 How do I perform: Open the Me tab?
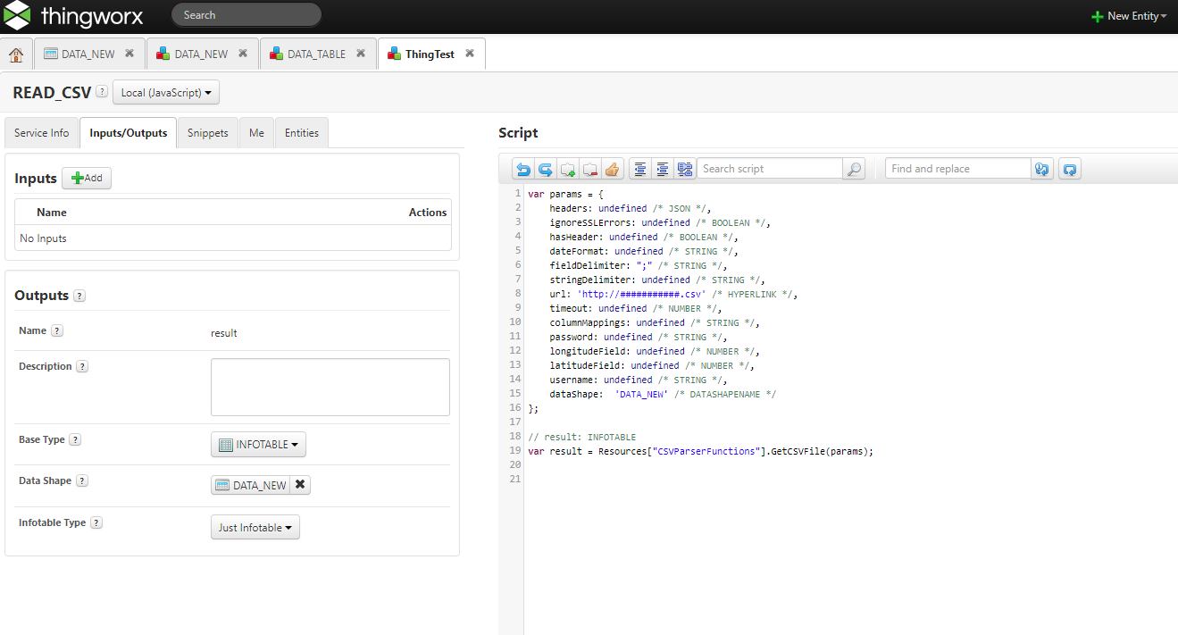tap(256, 133)
